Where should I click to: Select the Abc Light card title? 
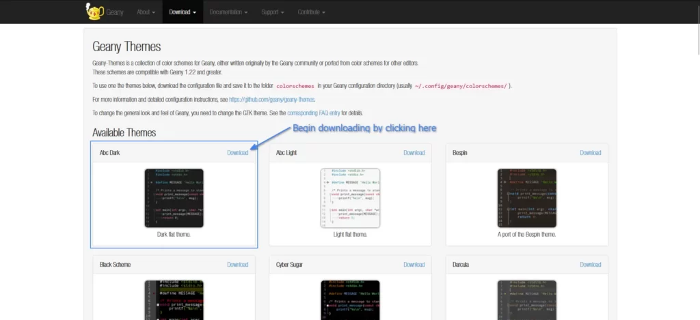coord(286,152)
